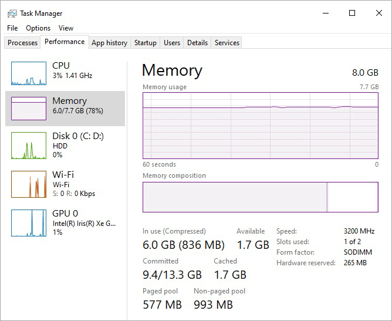The image size is (392, 321).
Task: Click the Memory usage history graph
Action: coord(261,125)
